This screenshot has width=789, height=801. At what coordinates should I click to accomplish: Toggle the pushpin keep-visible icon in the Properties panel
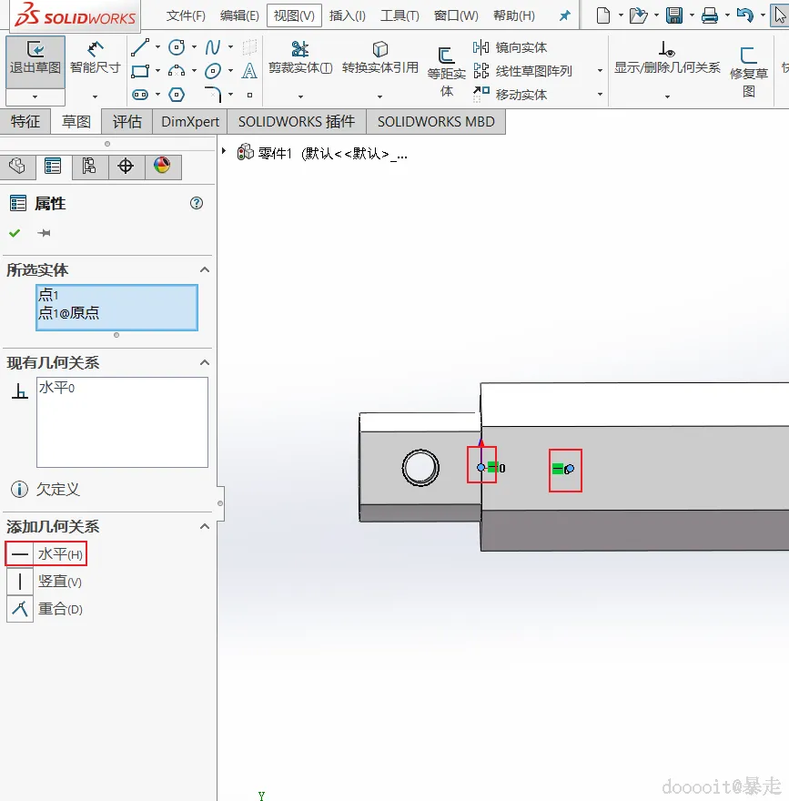pos(44,233)
